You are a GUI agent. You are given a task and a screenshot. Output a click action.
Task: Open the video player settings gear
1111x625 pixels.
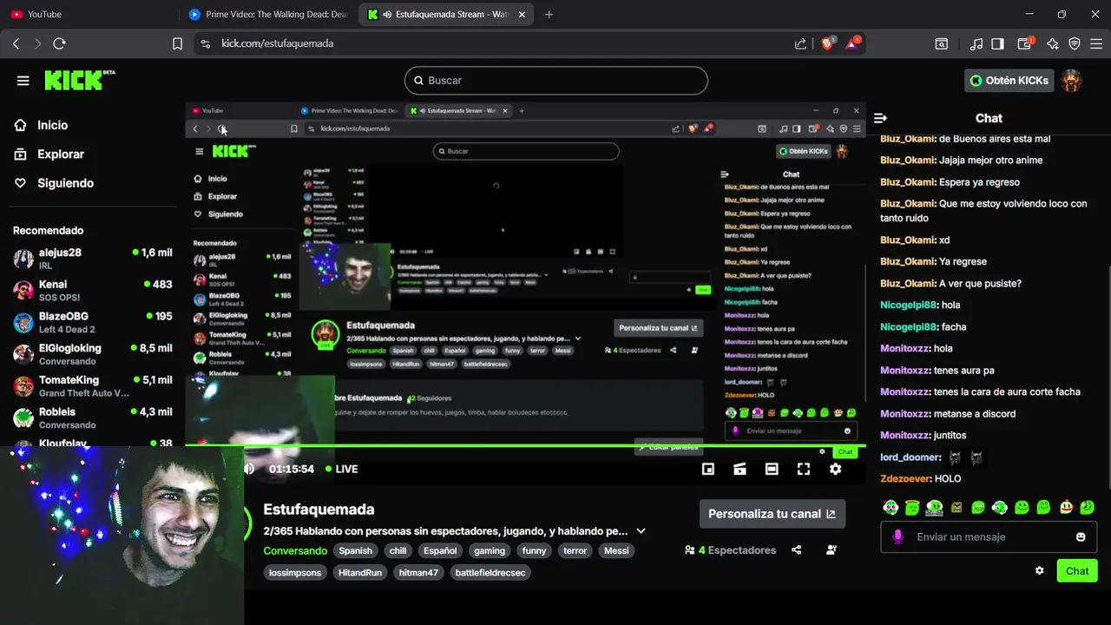tap(835, 469)
